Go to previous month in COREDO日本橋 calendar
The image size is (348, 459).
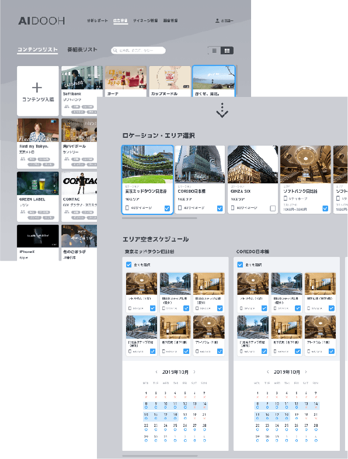pos(267,372)
